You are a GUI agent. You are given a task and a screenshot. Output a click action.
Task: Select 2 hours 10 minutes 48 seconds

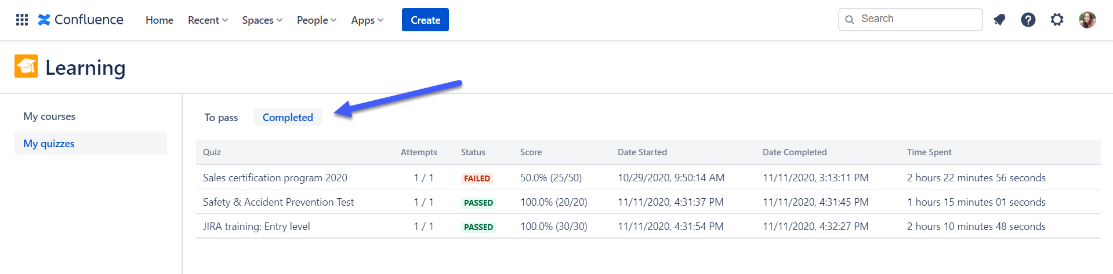pyautogui.click(x=976, y=226)
